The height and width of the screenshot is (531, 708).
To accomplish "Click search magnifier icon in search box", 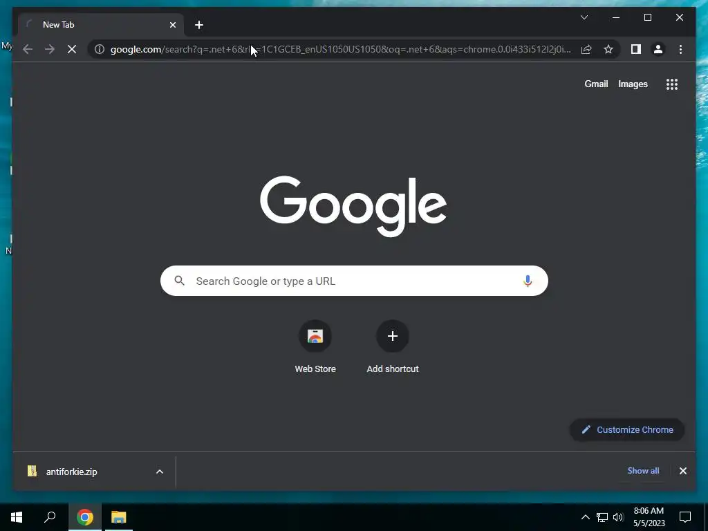I will pyautogui.click(x=179, y=281).
